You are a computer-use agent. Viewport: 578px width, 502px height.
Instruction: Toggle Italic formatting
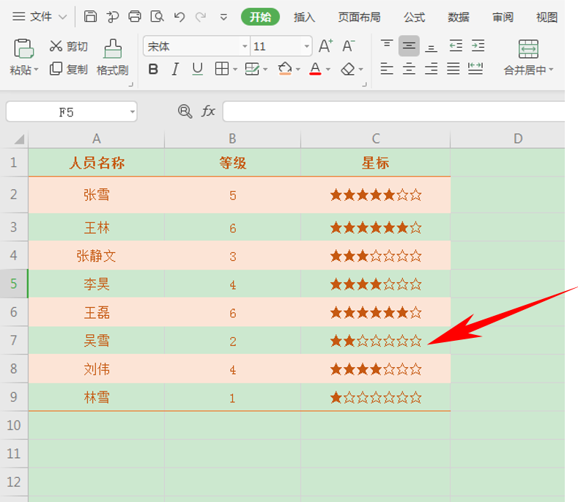(175, 69)
